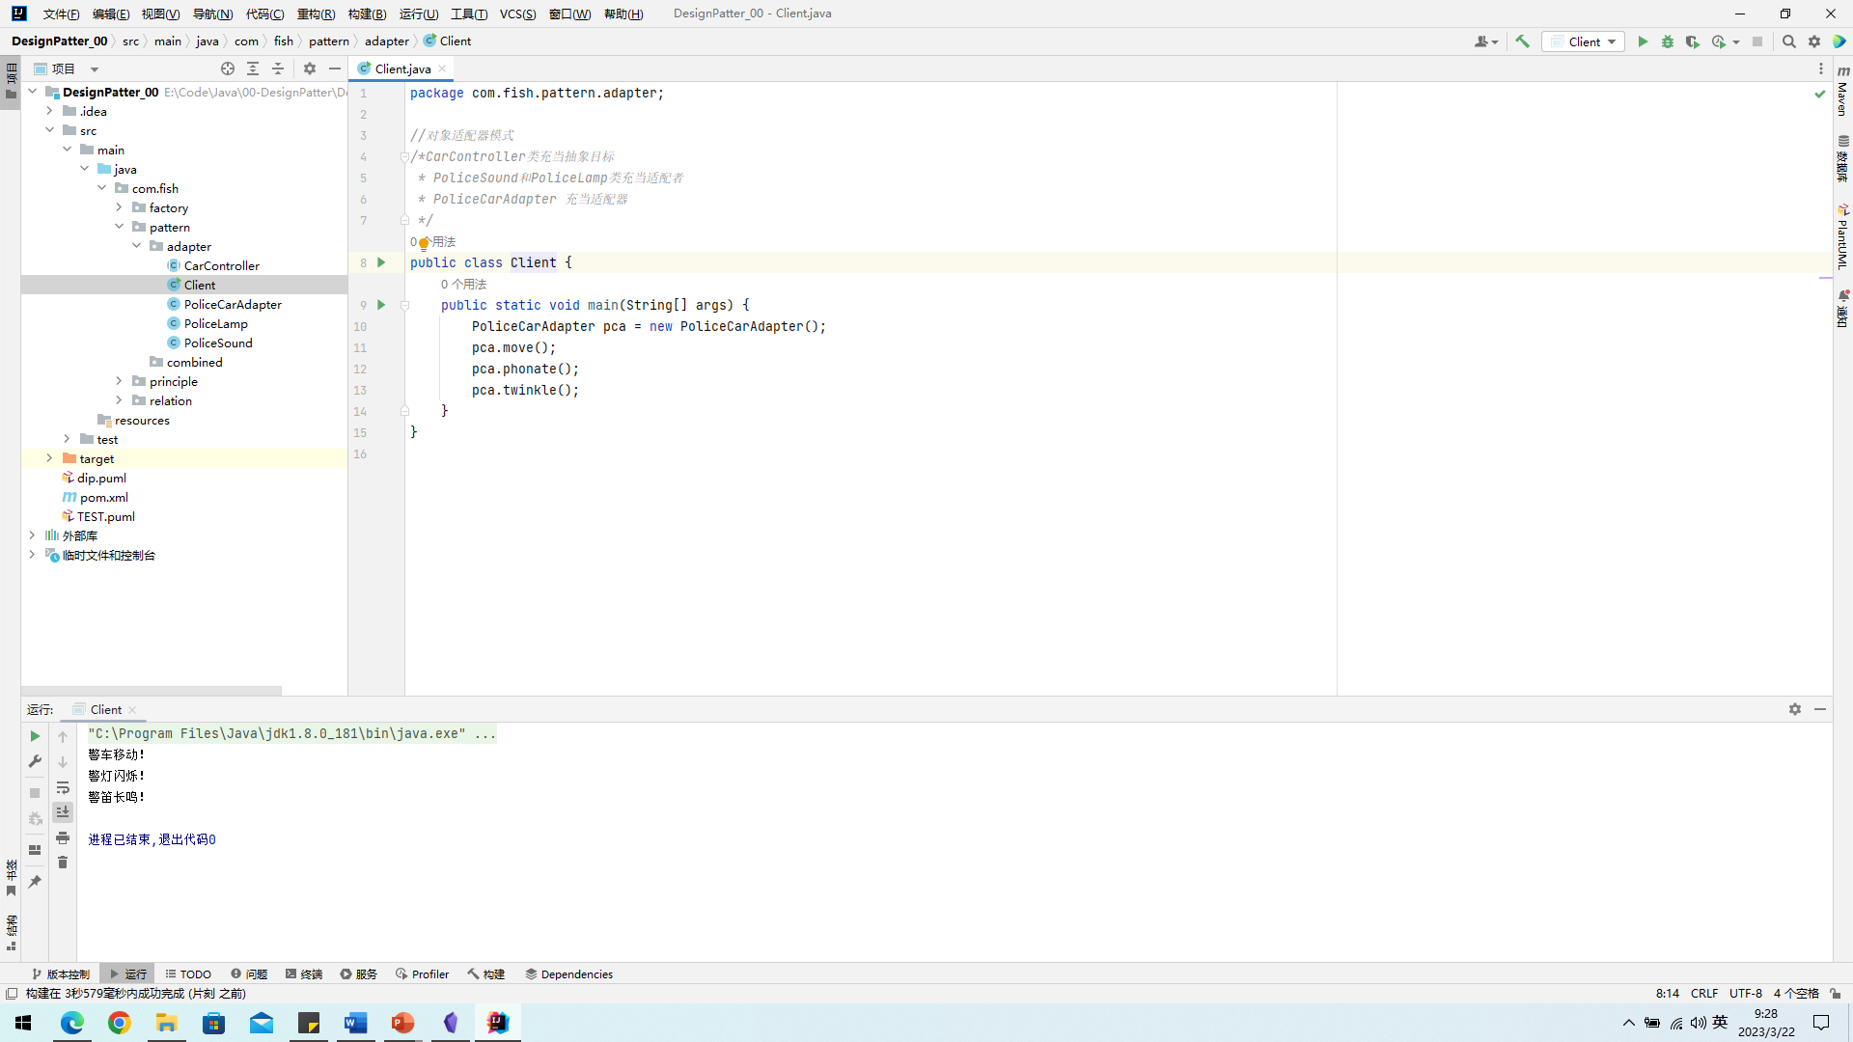Viewport: 1853px width, 1042px height.
Task: Run main method from gutter line 9
Action: coord(381,305)
